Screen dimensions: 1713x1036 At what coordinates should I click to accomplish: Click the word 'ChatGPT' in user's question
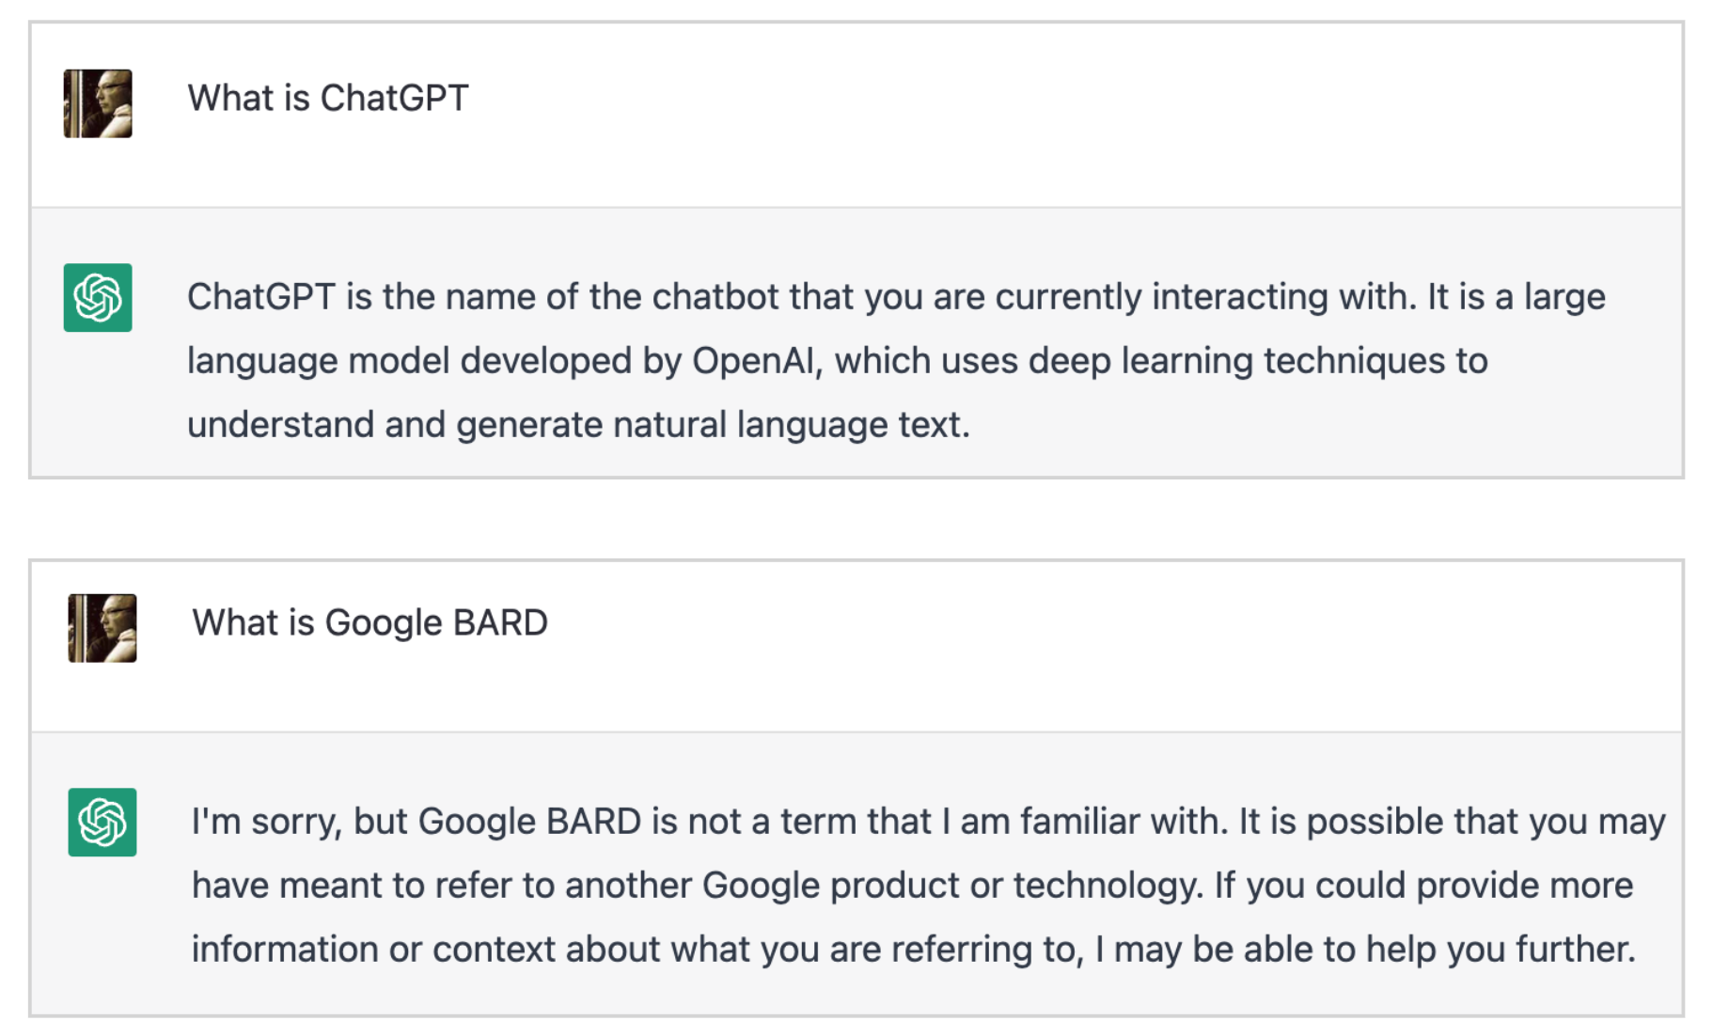click(x=394, y=98)
